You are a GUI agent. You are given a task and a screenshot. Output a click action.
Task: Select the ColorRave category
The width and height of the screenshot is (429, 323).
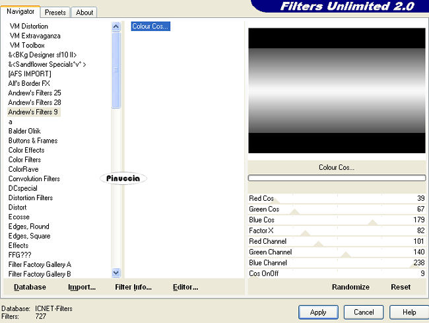24,169
